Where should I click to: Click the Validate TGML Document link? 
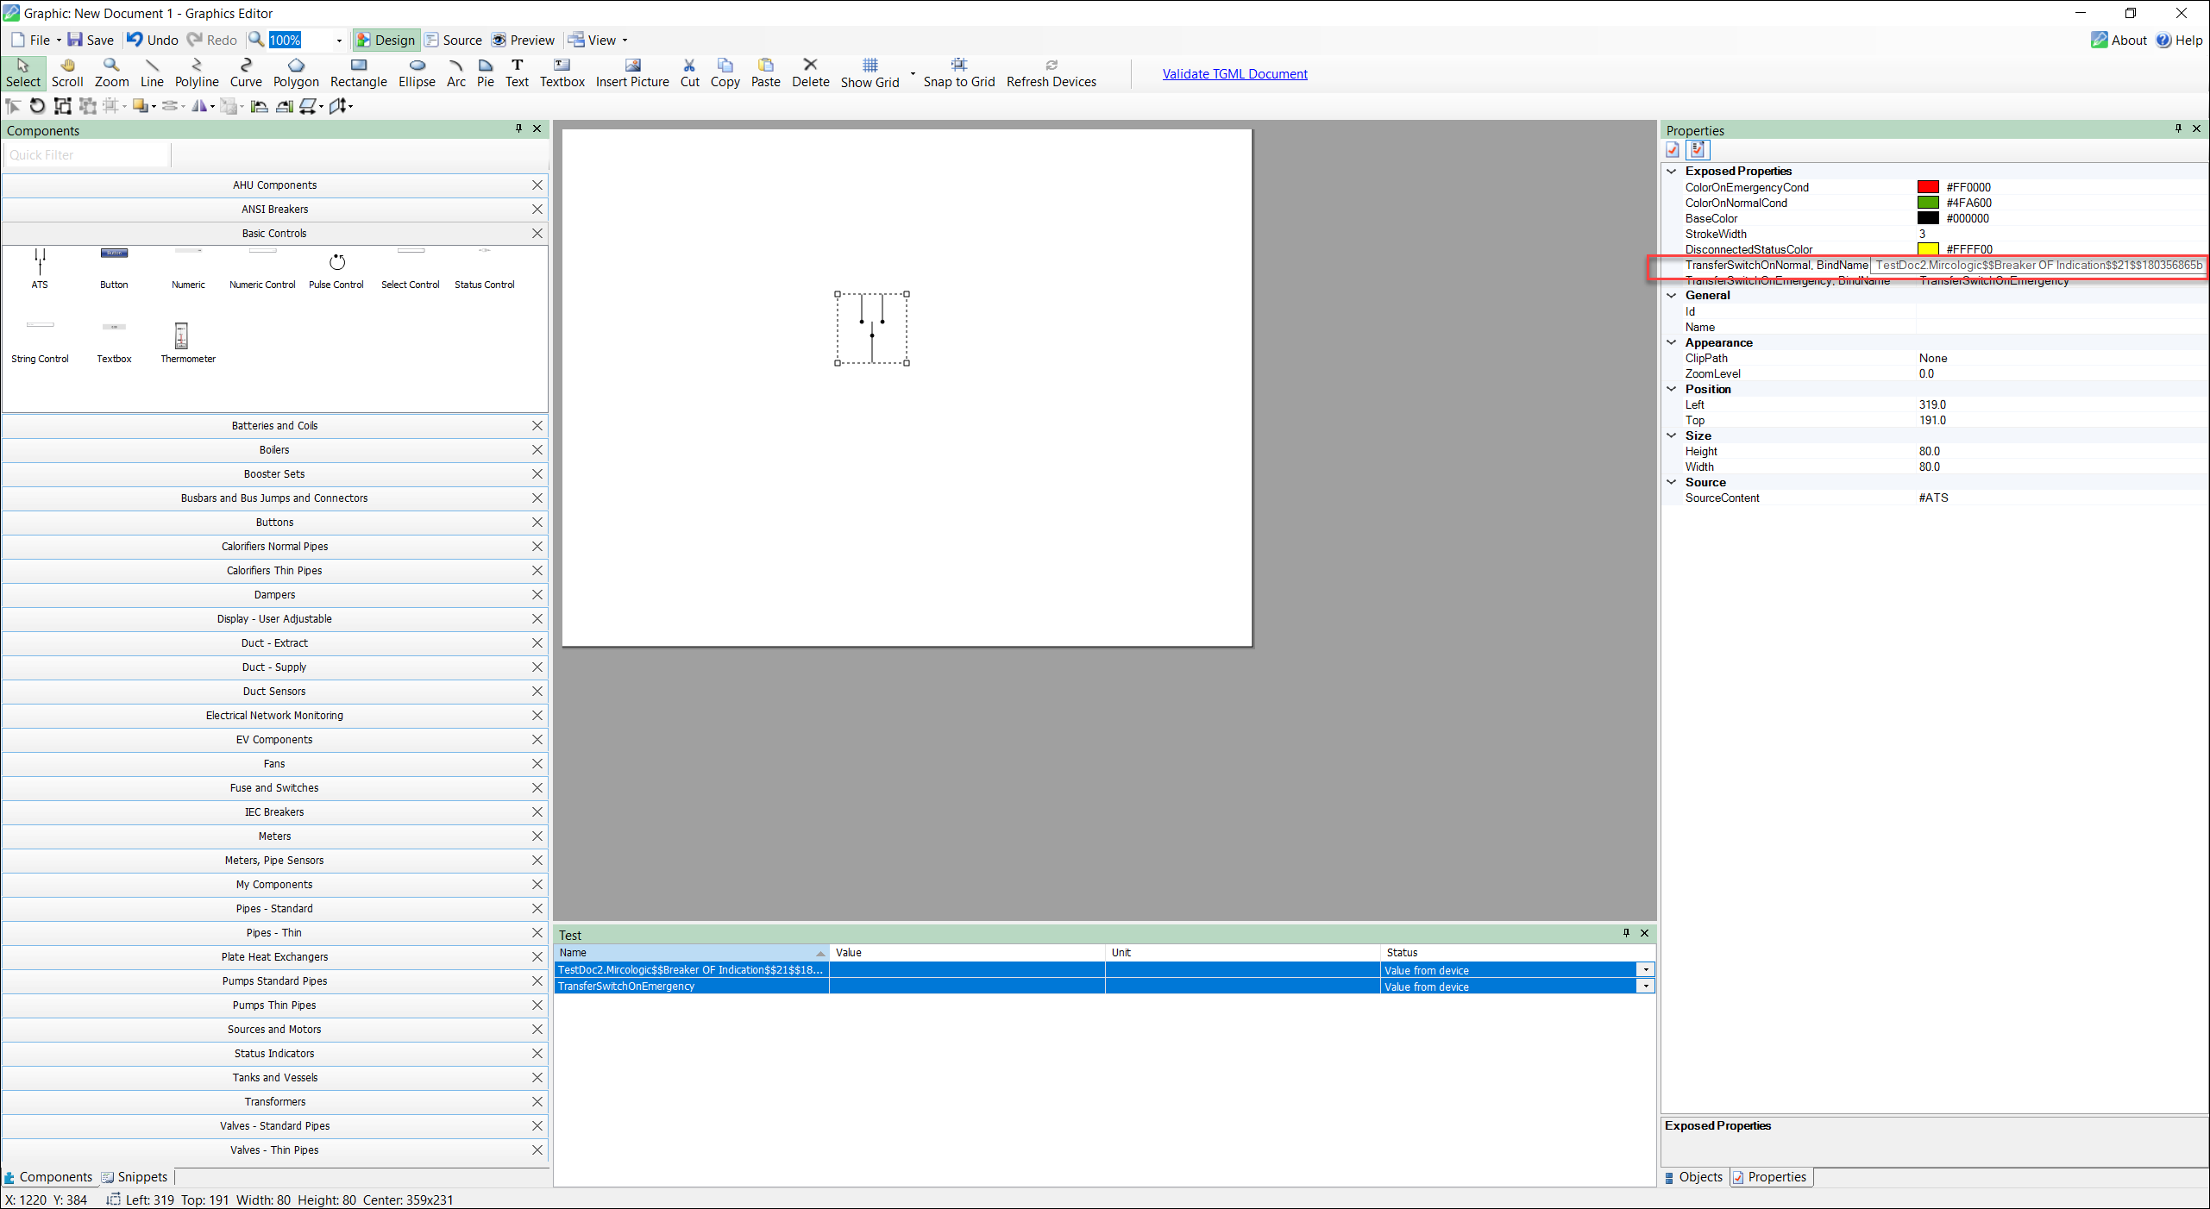click(x=1234, y=73)
